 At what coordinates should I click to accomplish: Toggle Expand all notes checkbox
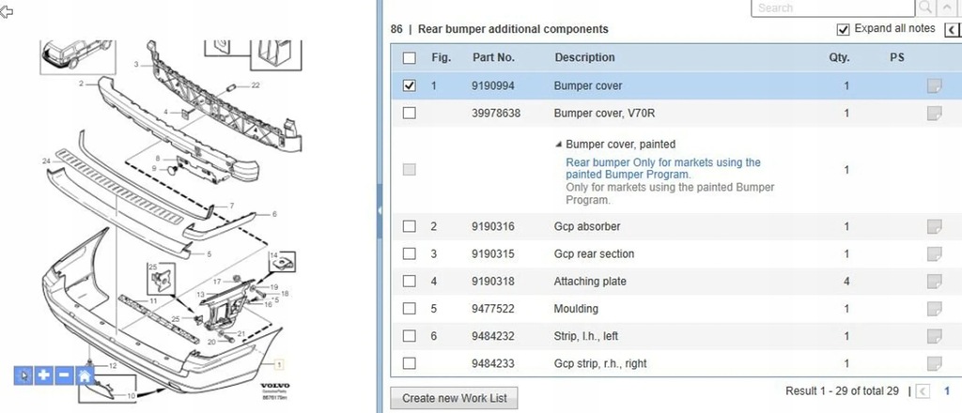[x=844, y=29]
